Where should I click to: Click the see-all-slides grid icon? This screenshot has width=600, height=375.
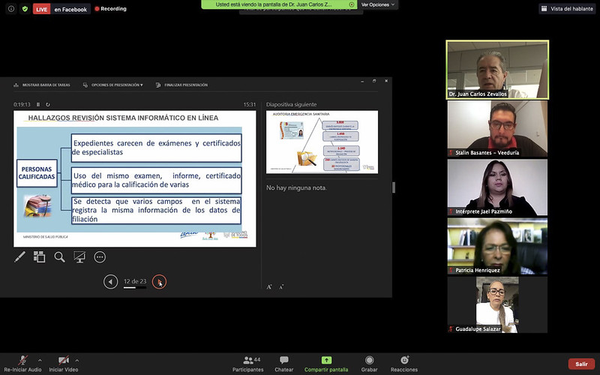(40, 256)
